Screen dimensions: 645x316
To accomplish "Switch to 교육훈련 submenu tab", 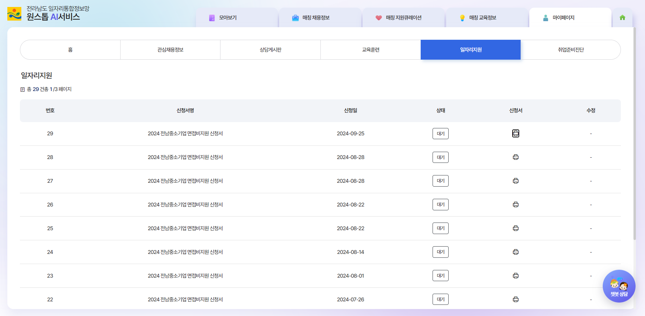I will [371, 50].
